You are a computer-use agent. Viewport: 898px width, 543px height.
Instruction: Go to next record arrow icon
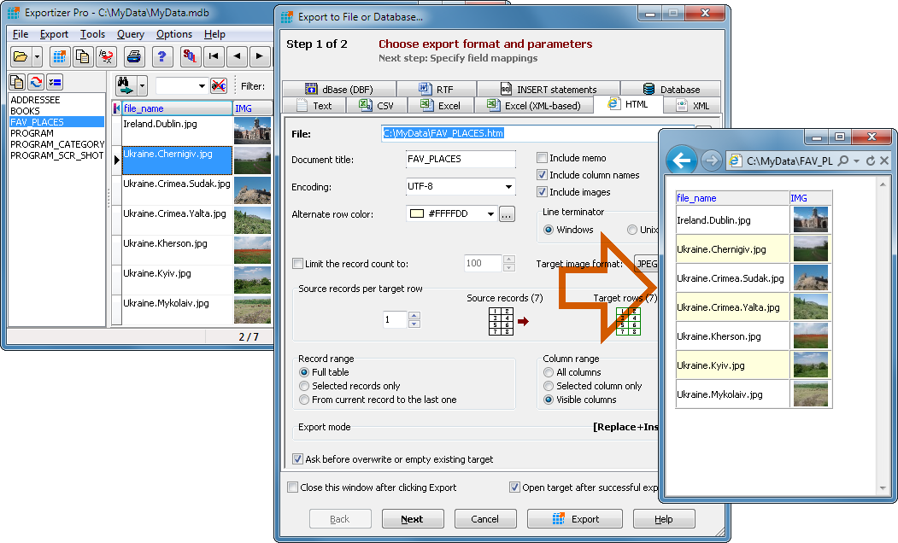(260, 56)
